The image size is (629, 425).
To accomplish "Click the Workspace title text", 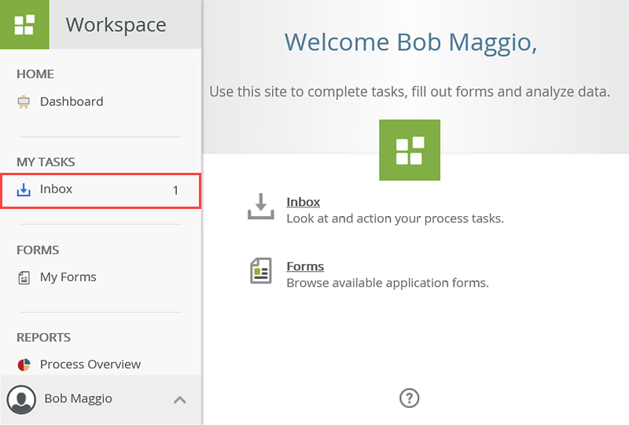I will [x=116, y=24].
